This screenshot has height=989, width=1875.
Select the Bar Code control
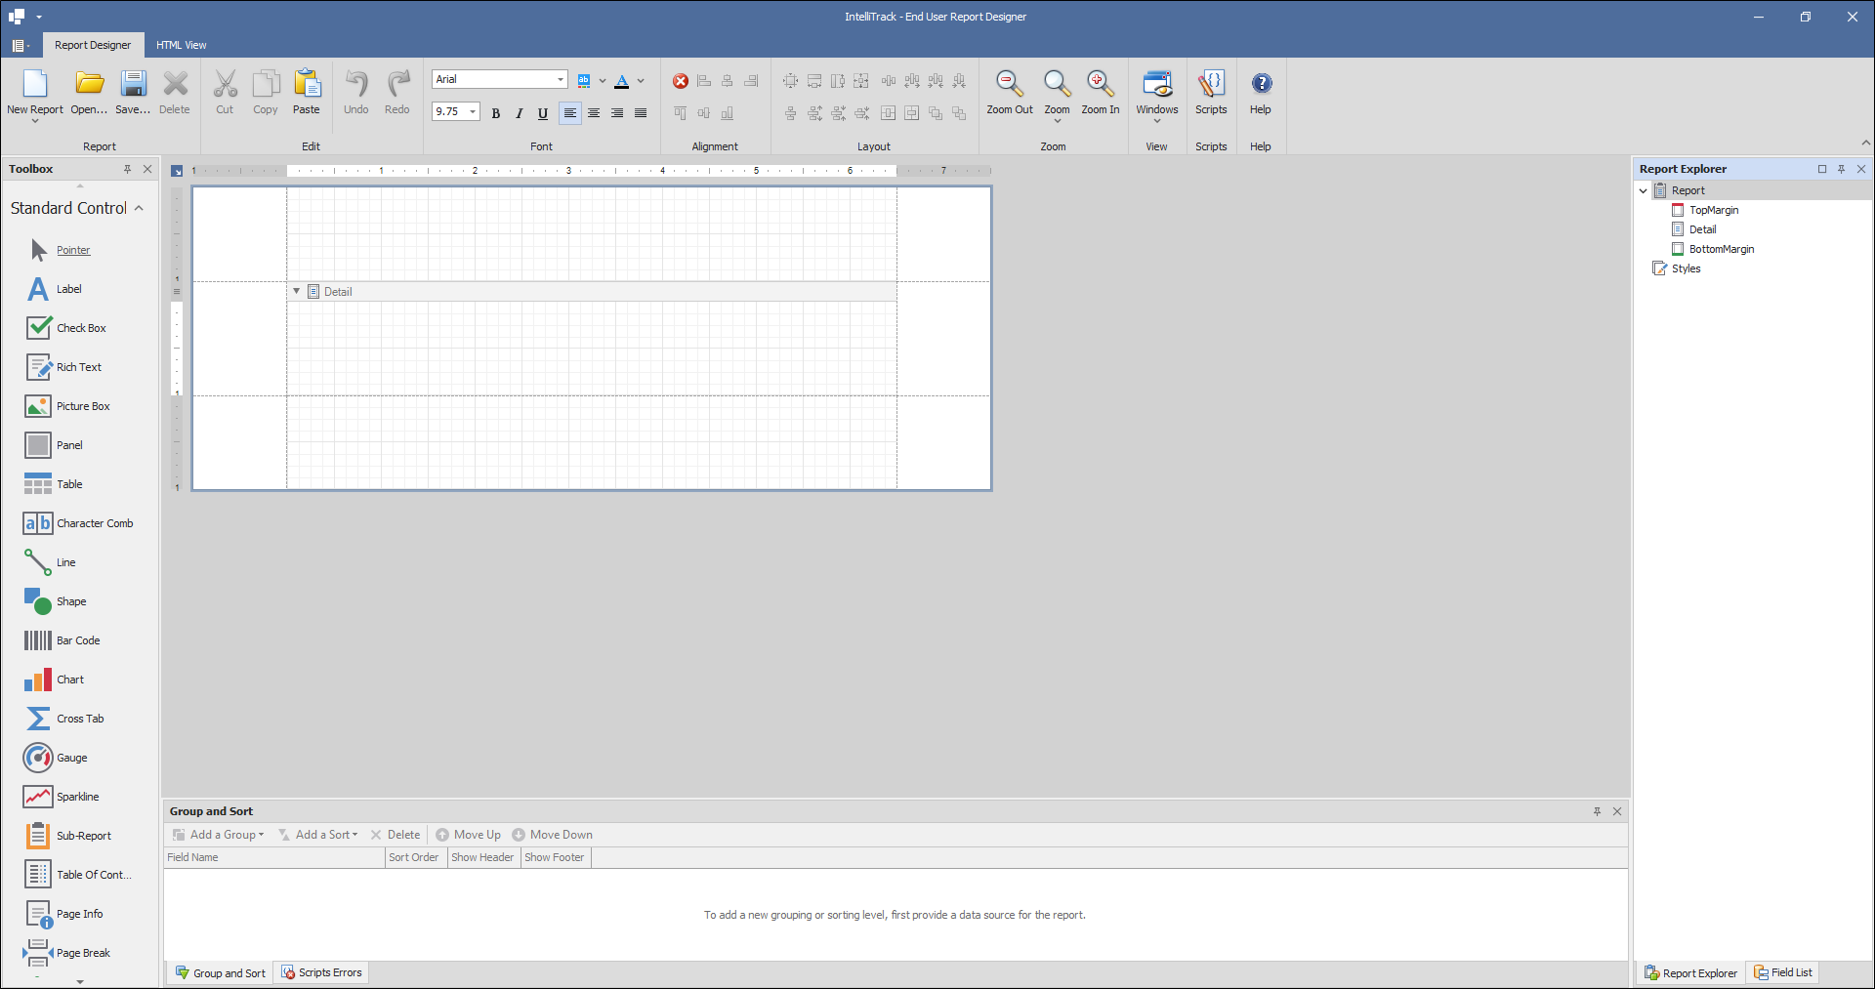coord(78,640)
